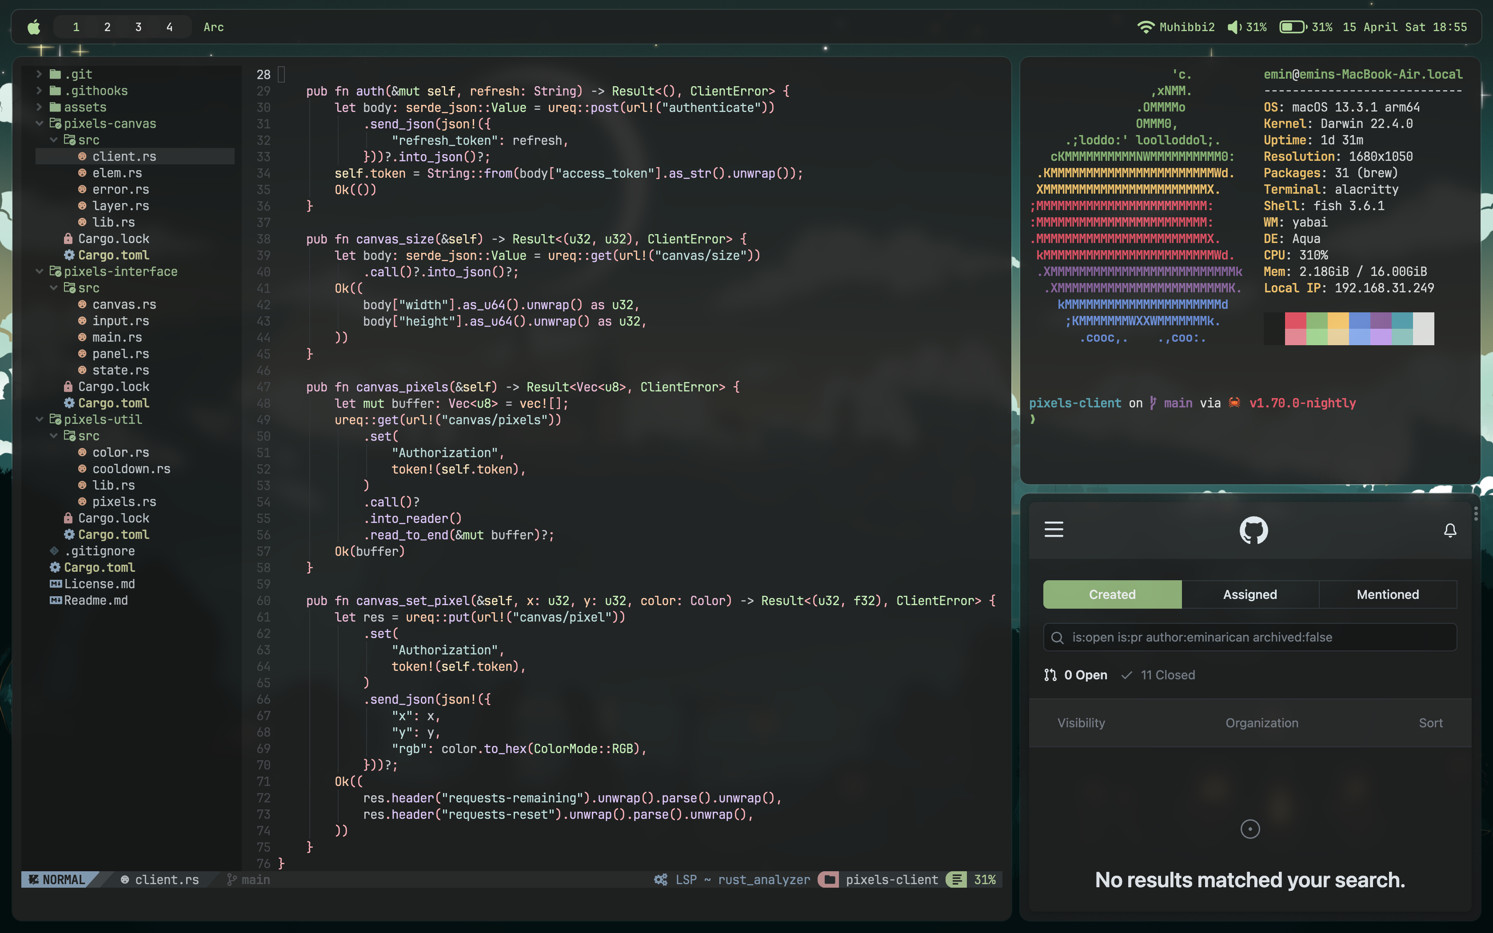Click the 31% scroll position indicator
The width and height of the screenshot is (1493, 933).
tap(985, 880)
